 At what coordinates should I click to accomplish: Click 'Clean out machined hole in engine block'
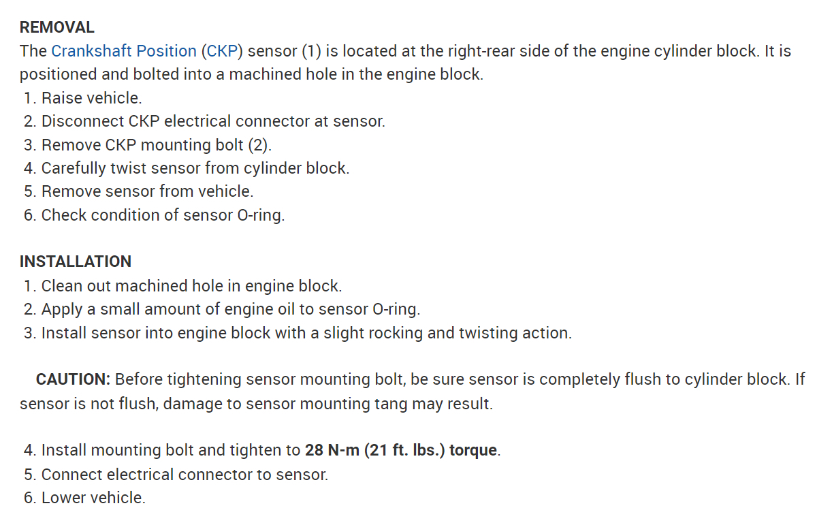(191, 286)
